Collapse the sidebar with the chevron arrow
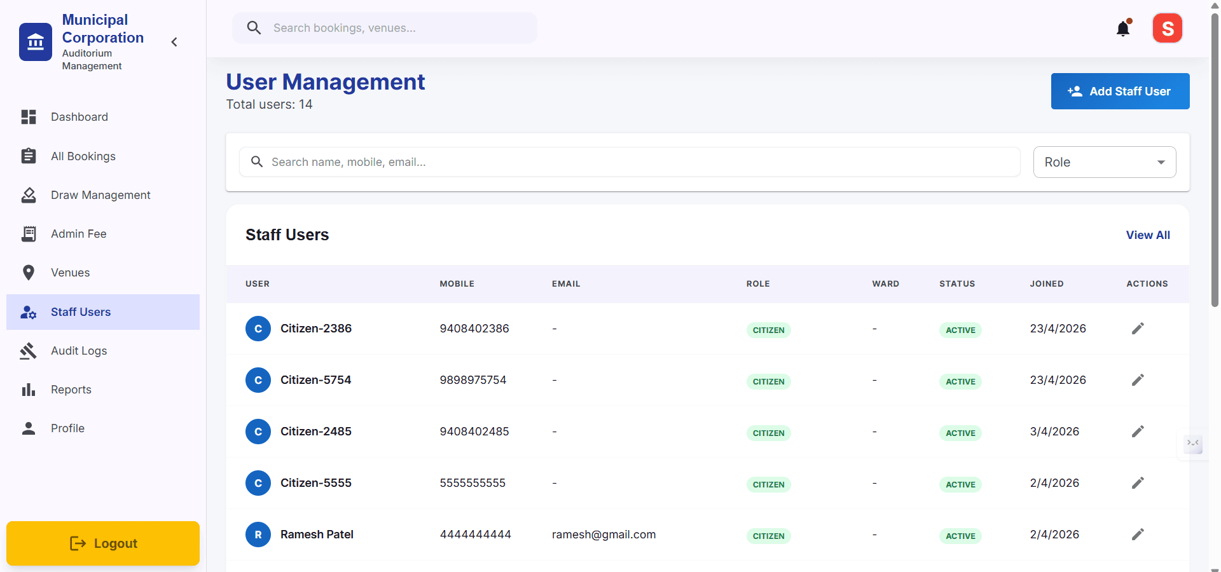The image size is (1221, 572). tap(174, 42)
